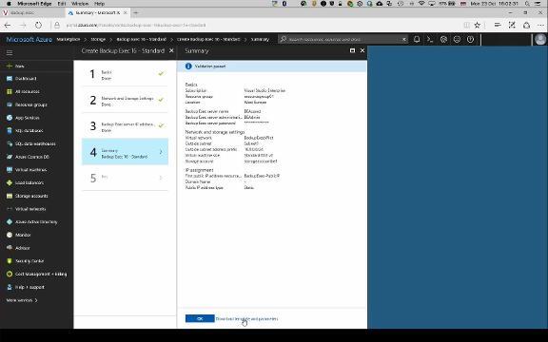Open portal settings gear icon
548x342 pixels.
(x=443, y=39)
